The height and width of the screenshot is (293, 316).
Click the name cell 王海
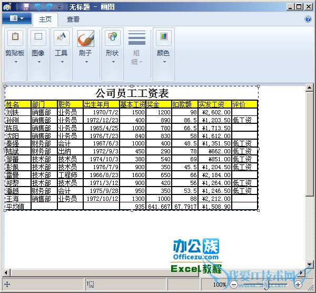click(x=18, y=199)
